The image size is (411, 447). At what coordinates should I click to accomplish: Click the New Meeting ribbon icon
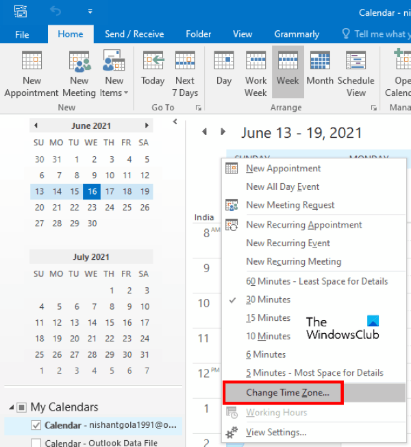coord(79,74)
